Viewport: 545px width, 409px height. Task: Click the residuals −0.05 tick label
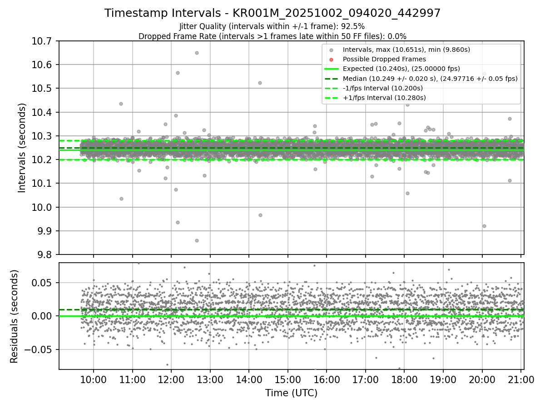[38, 349]
